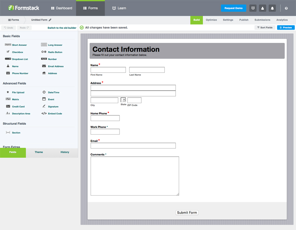
Task: Open the user account icon
Action: pyautogui.click(x=263, y=8)
